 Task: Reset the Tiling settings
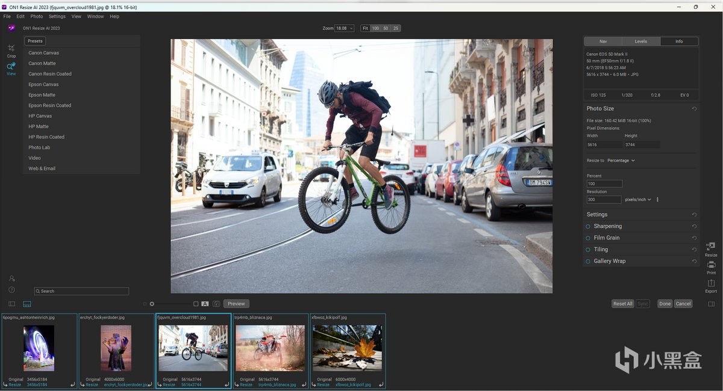coord(694,250)
